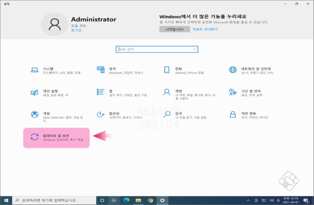Image resolution: width=314 pixels, height=205 pixels.
Task: Open Task View on taskbar
Action: point(114,200)
